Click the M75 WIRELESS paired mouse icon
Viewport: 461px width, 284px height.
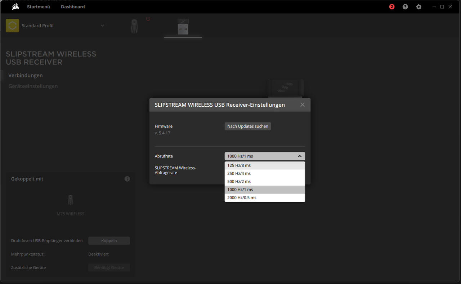[x=71, y=200]
